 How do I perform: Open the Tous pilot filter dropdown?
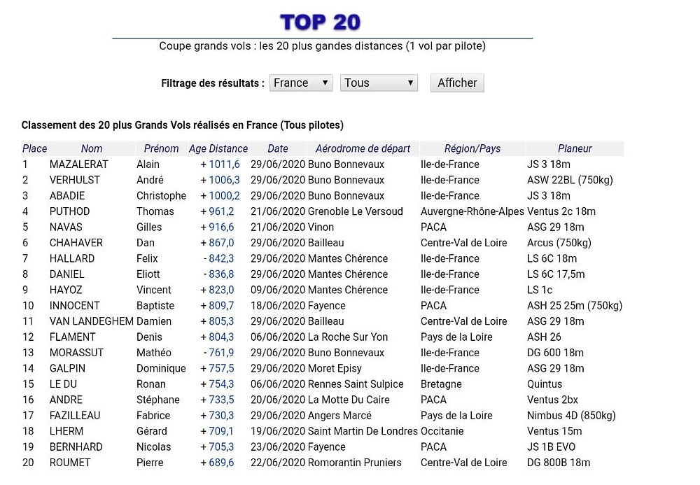(379, 83)
